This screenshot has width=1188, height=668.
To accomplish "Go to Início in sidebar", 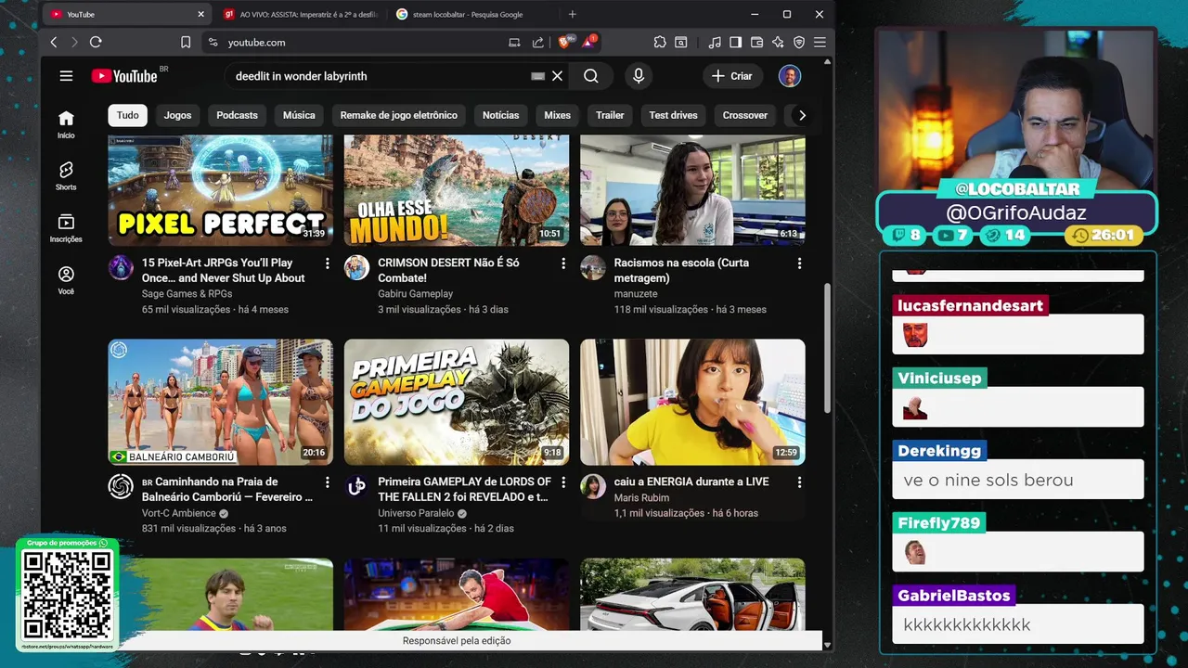I will click(66, 123).
